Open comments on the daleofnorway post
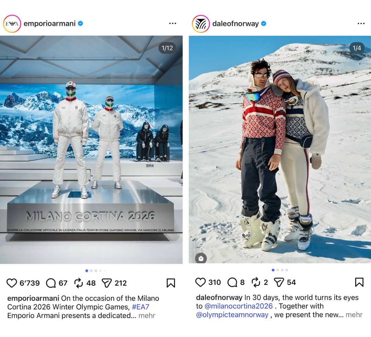 232,282
